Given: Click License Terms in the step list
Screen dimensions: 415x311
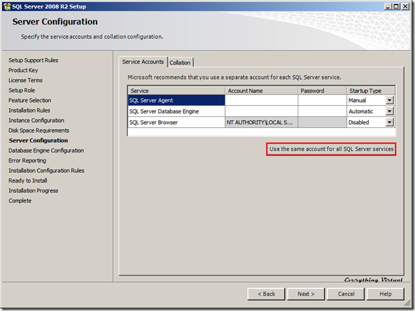Looking at the screenshot, I should tap(25, 80).
